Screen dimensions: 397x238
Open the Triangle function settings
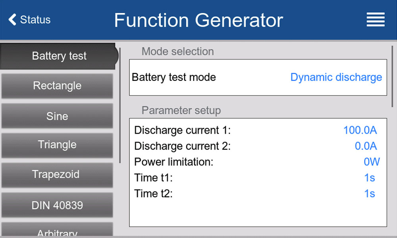[57, 145]
